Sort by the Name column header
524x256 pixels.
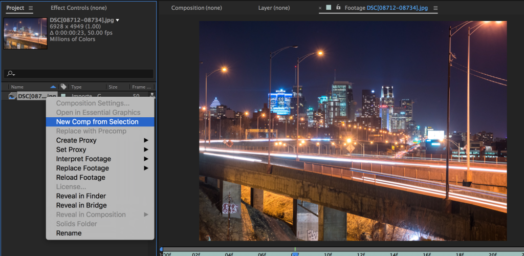(x=17, y=87)
